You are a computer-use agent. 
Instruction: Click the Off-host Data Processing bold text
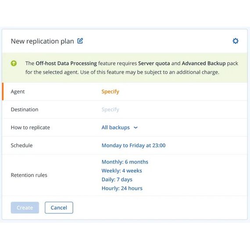point(66,63)
